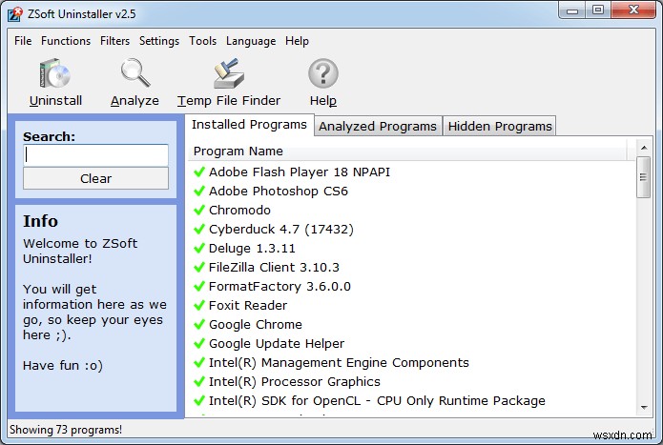Select the Deluge 1.3.11 entry
The height and width of the screenshot is (445, 663).
[252, 248]
